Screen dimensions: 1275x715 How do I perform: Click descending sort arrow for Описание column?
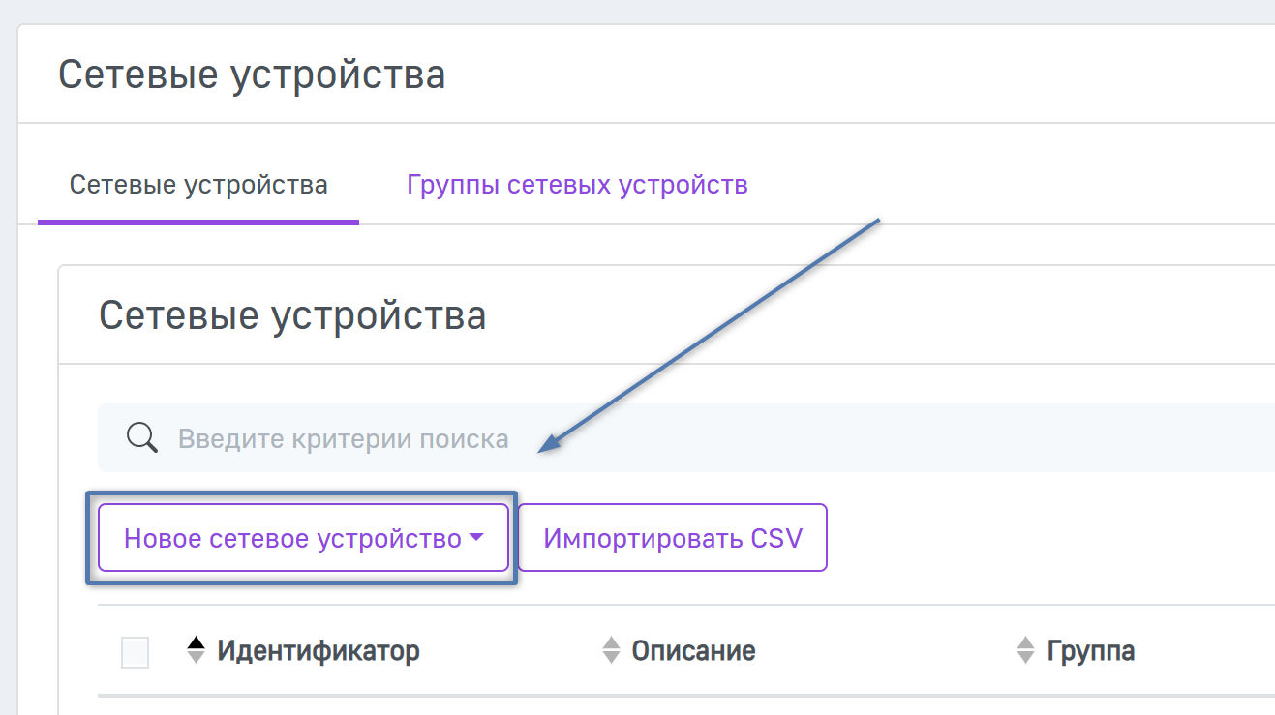pyautogui.click(x=611, y=658)
